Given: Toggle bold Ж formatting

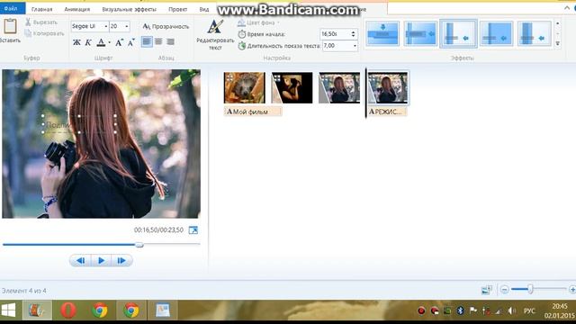Looking at the screenshot, I should 76,42.
